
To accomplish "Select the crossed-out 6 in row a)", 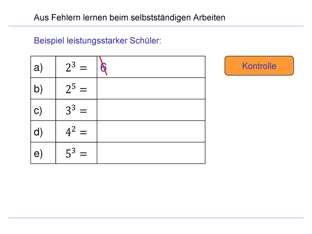I will click(x=103, y=67).
